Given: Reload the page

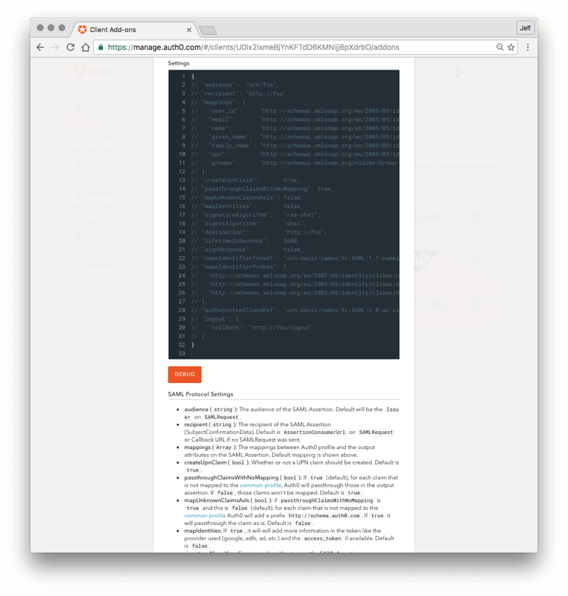Looking at the screenshot, I should click(71, 47).
